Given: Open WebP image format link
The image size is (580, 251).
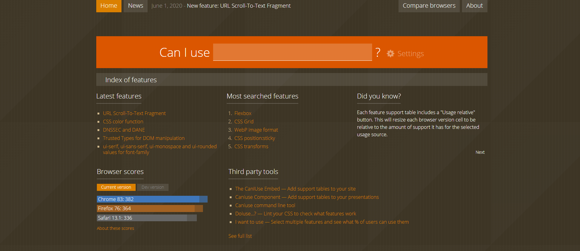Looking at the screenshot, I should click(256, 130).
